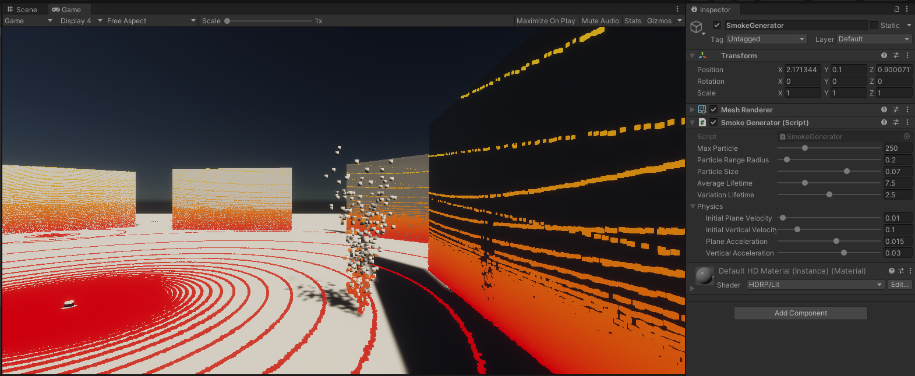This screenshot has width=915, height=376.
Task: Open Mesh Renderer preset settings icon
Action: (x=896, y=110)
